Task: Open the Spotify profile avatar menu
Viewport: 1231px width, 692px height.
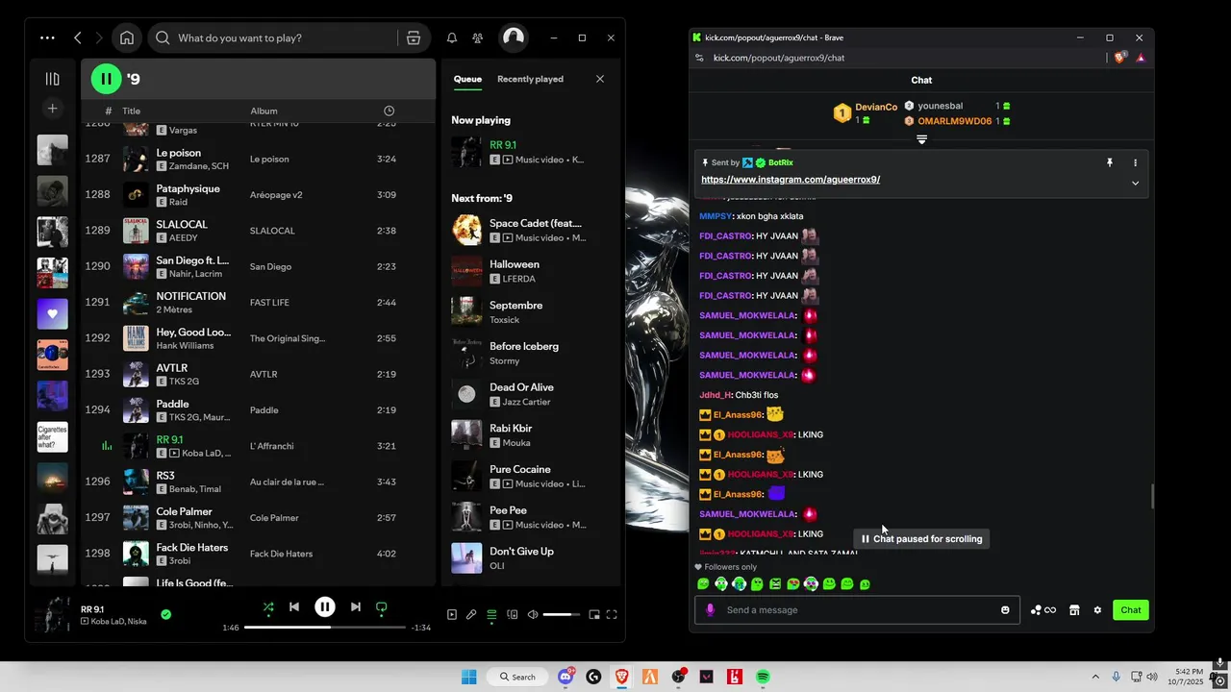Action: (514, 37)
